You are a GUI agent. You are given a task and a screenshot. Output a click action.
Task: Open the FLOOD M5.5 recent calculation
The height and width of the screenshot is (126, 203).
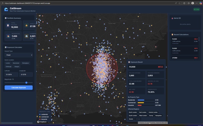tap(185, 41)
